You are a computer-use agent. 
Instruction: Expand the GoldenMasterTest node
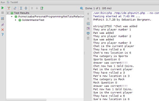pos(16,20)
